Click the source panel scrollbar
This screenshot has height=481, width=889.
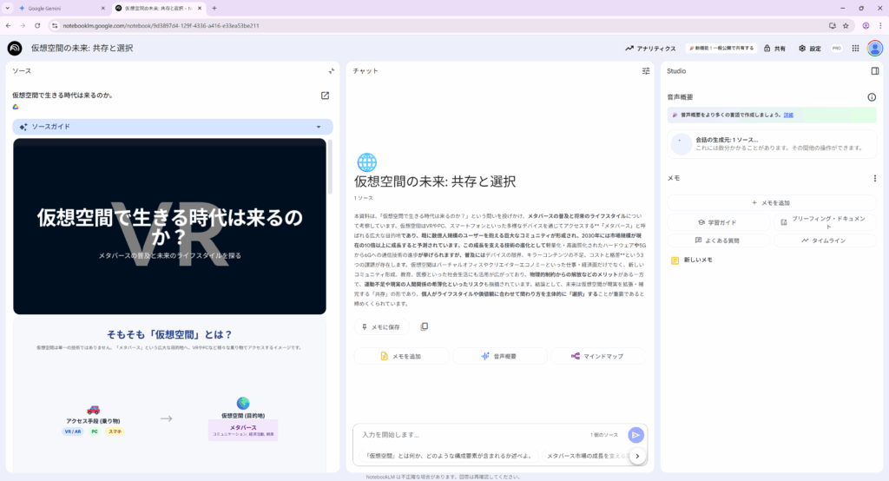pos(330,168)
